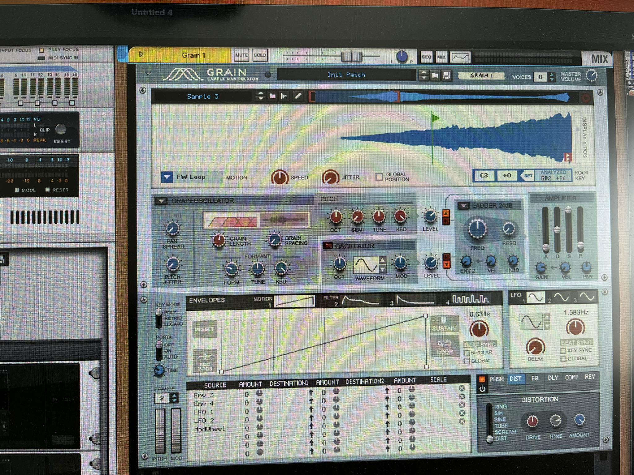Enable the envelope Global checkbox
This screenshot has height=475, width=634.
coord(467,361)
